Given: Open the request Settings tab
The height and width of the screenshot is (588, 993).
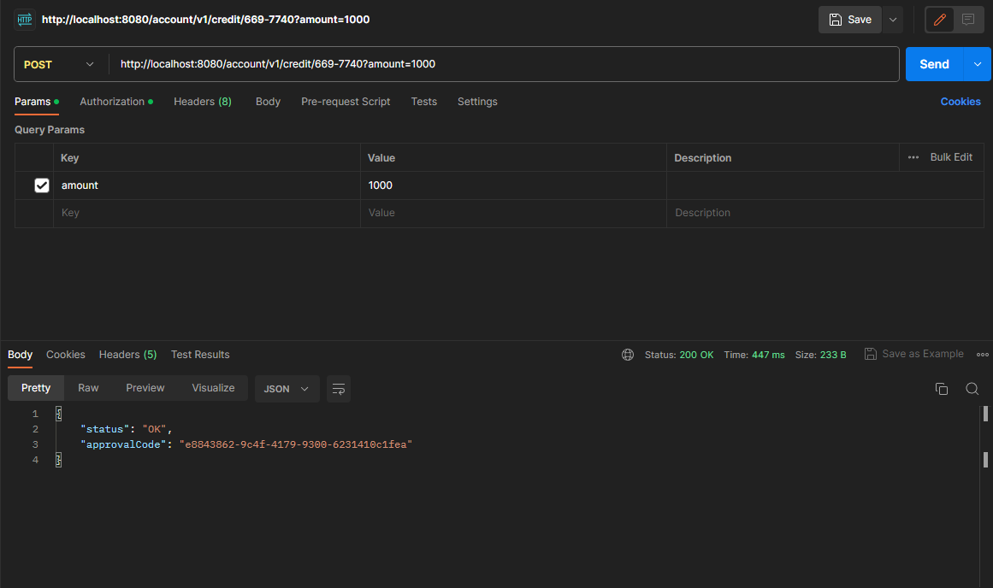Looking at the screenshot, I should [x=477, y=102].
